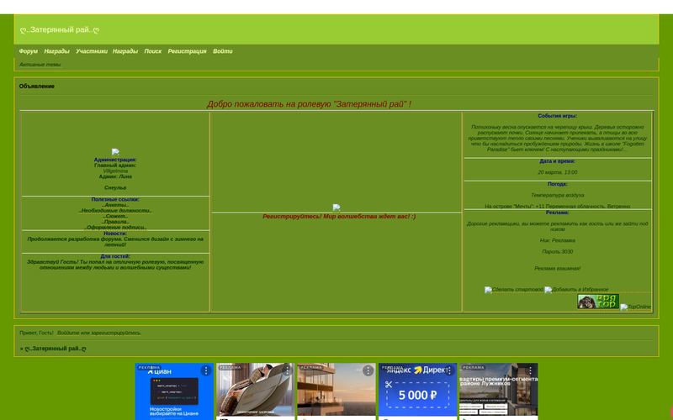Viewport: 673px width, 420px height.
Task: Open the Активные темы link
Action: click(x=40, y=65)
